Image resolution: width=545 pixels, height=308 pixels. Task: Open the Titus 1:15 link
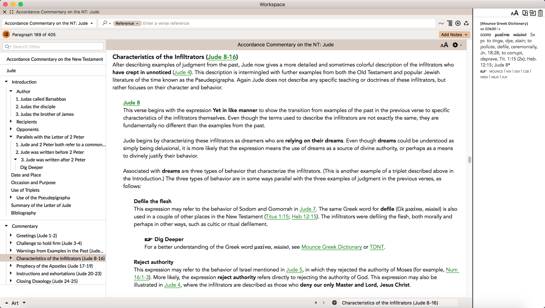pyautogui.click(x=277, y=216)
